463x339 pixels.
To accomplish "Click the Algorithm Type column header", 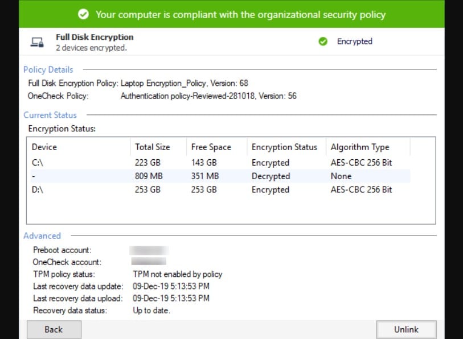I will click(x=368, y=147).
